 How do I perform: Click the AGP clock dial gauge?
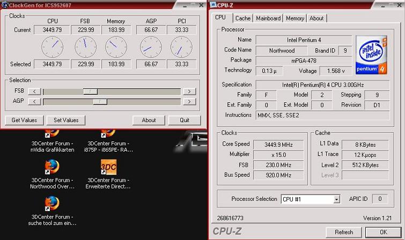[x=151, y=47]
